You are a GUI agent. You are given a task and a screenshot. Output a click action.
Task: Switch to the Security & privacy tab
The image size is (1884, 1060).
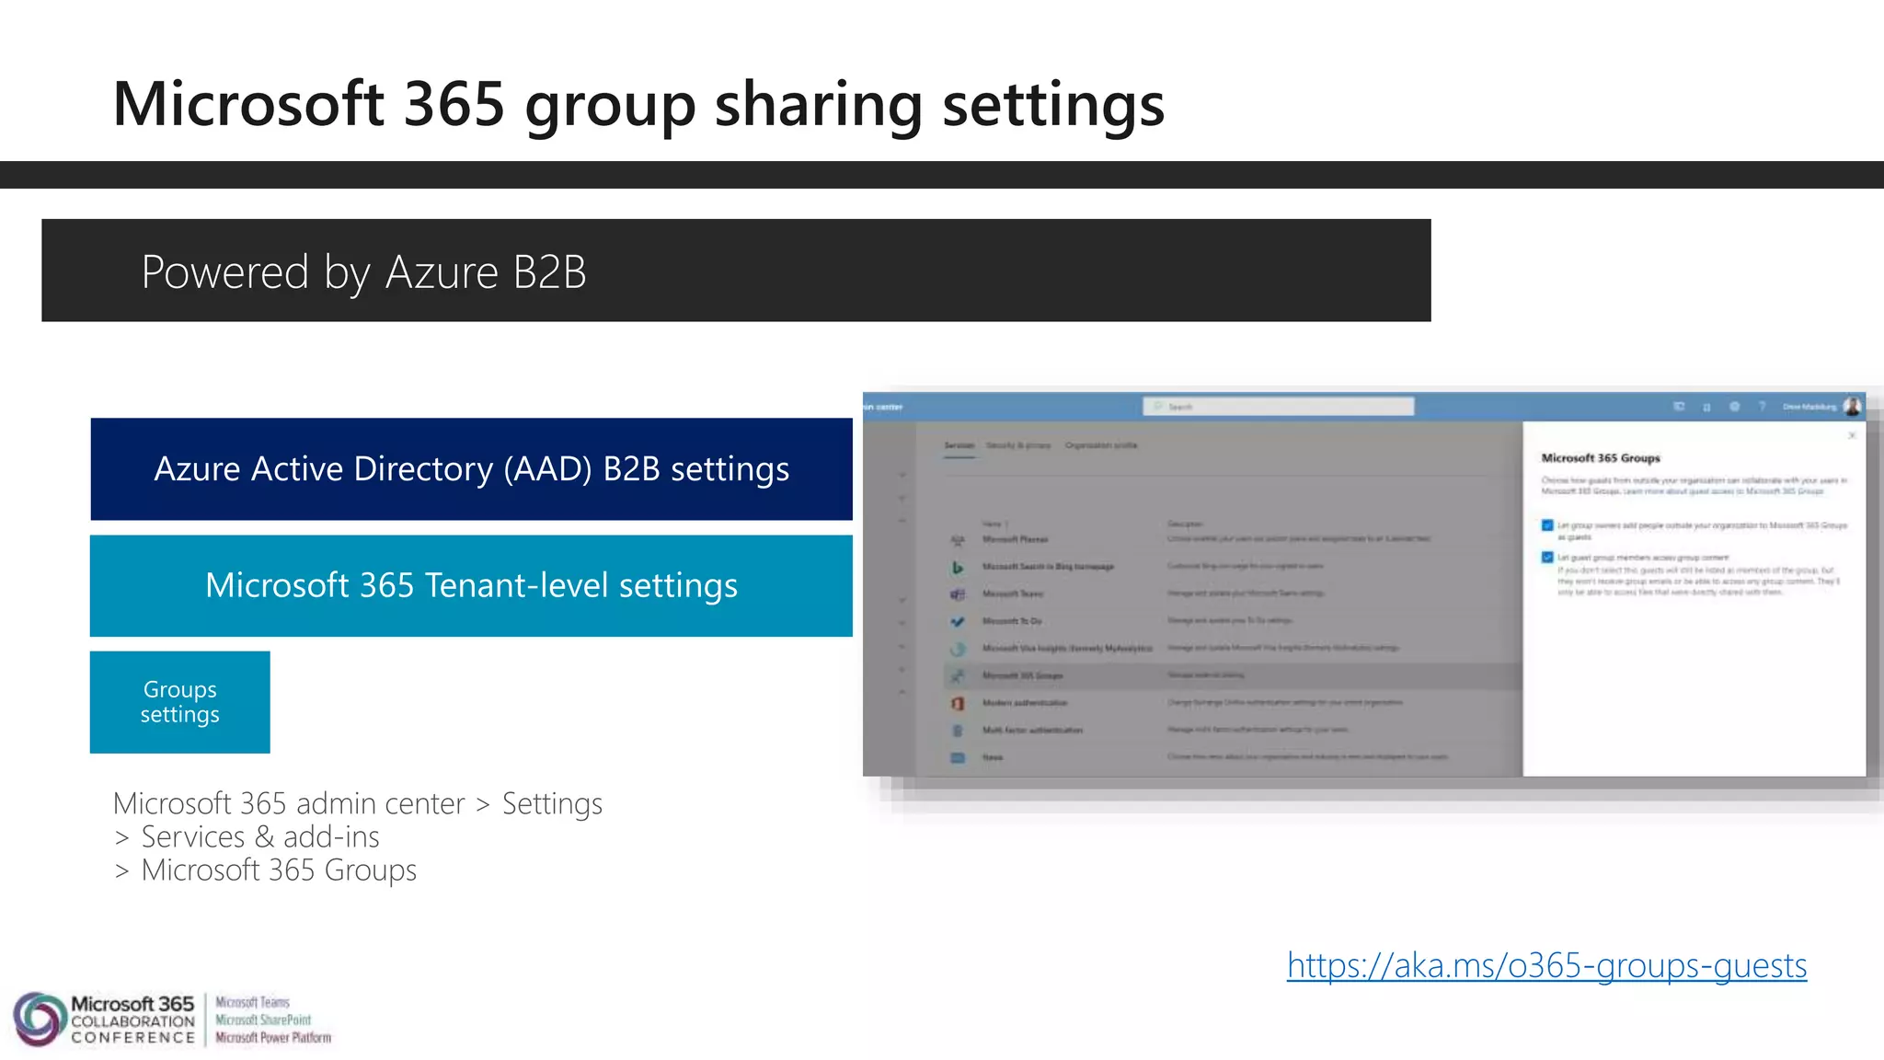pos(1018,445)
